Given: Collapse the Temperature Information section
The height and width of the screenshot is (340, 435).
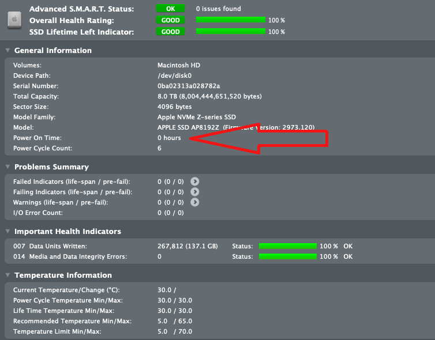Looking at the screenshot, I should [x=7, y=275].
